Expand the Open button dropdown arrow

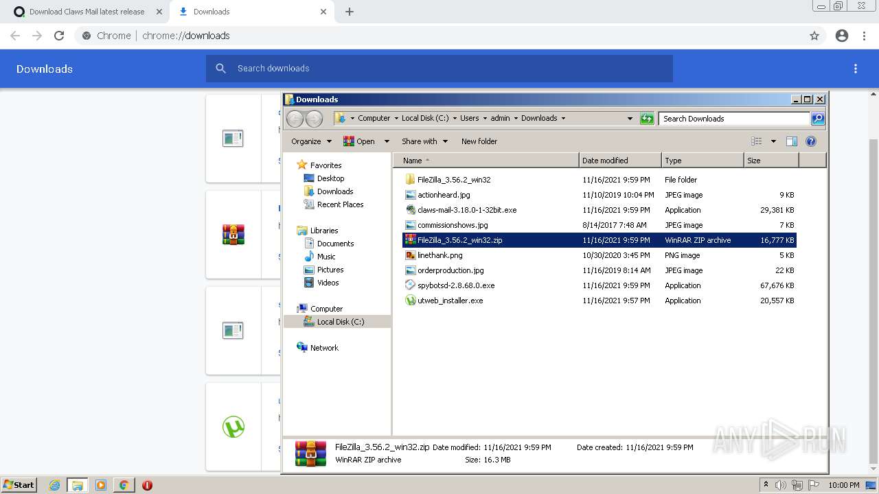point(386,141)
